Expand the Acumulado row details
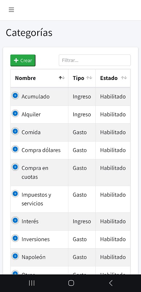 click(x=15, y=96)
